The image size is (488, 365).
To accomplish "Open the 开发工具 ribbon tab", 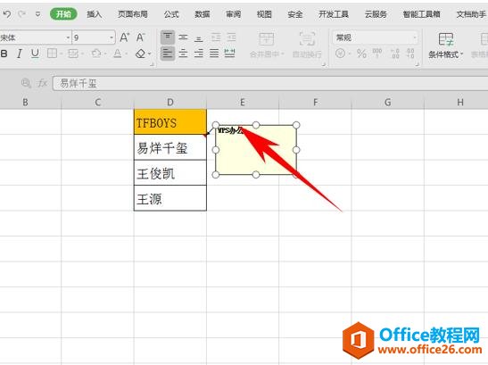I will coord(334,14).
